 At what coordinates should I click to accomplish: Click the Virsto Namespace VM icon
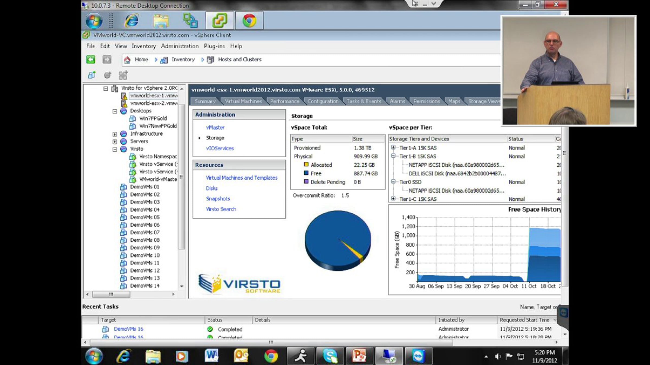point(133,157)
